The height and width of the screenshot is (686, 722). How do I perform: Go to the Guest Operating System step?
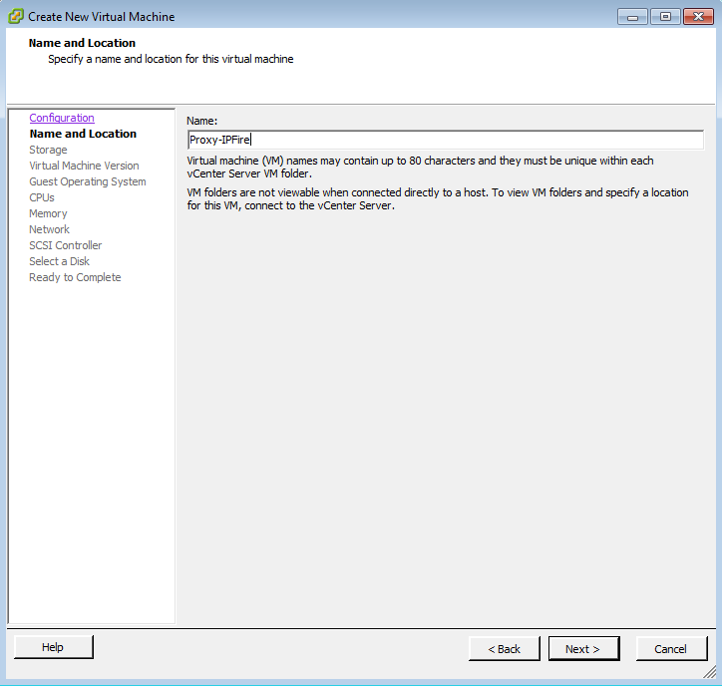88,181
